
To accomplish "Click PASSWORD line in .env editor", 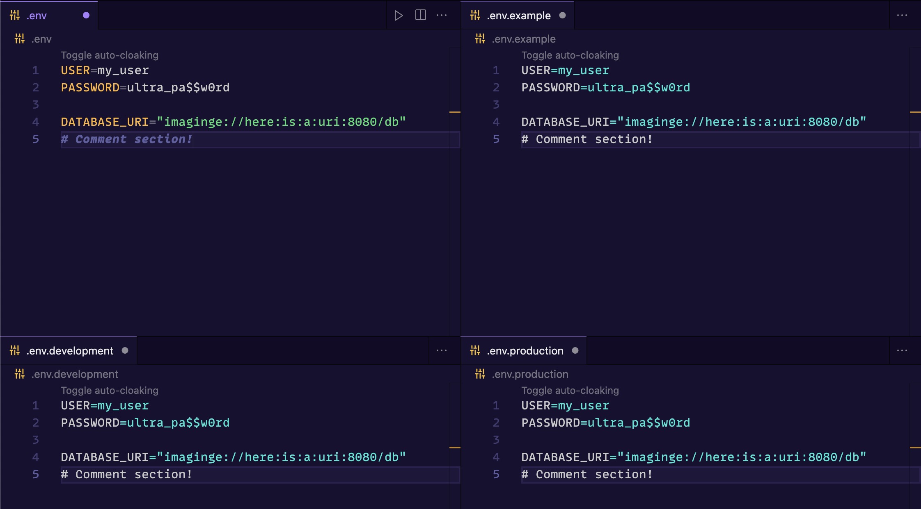I will tap(145, 88).
